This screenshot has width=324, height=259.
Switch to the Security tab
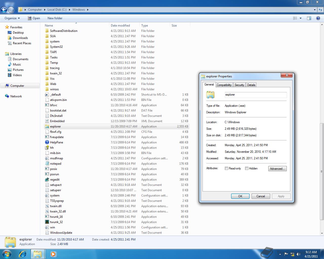point(239,85)
